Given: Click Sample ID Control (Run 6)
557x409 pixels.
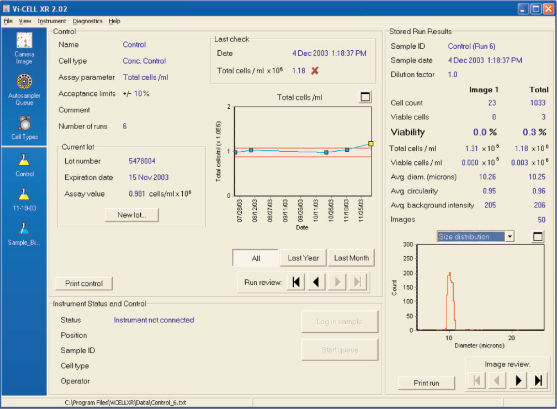Looking at the screenshot, I should [471, 46].
